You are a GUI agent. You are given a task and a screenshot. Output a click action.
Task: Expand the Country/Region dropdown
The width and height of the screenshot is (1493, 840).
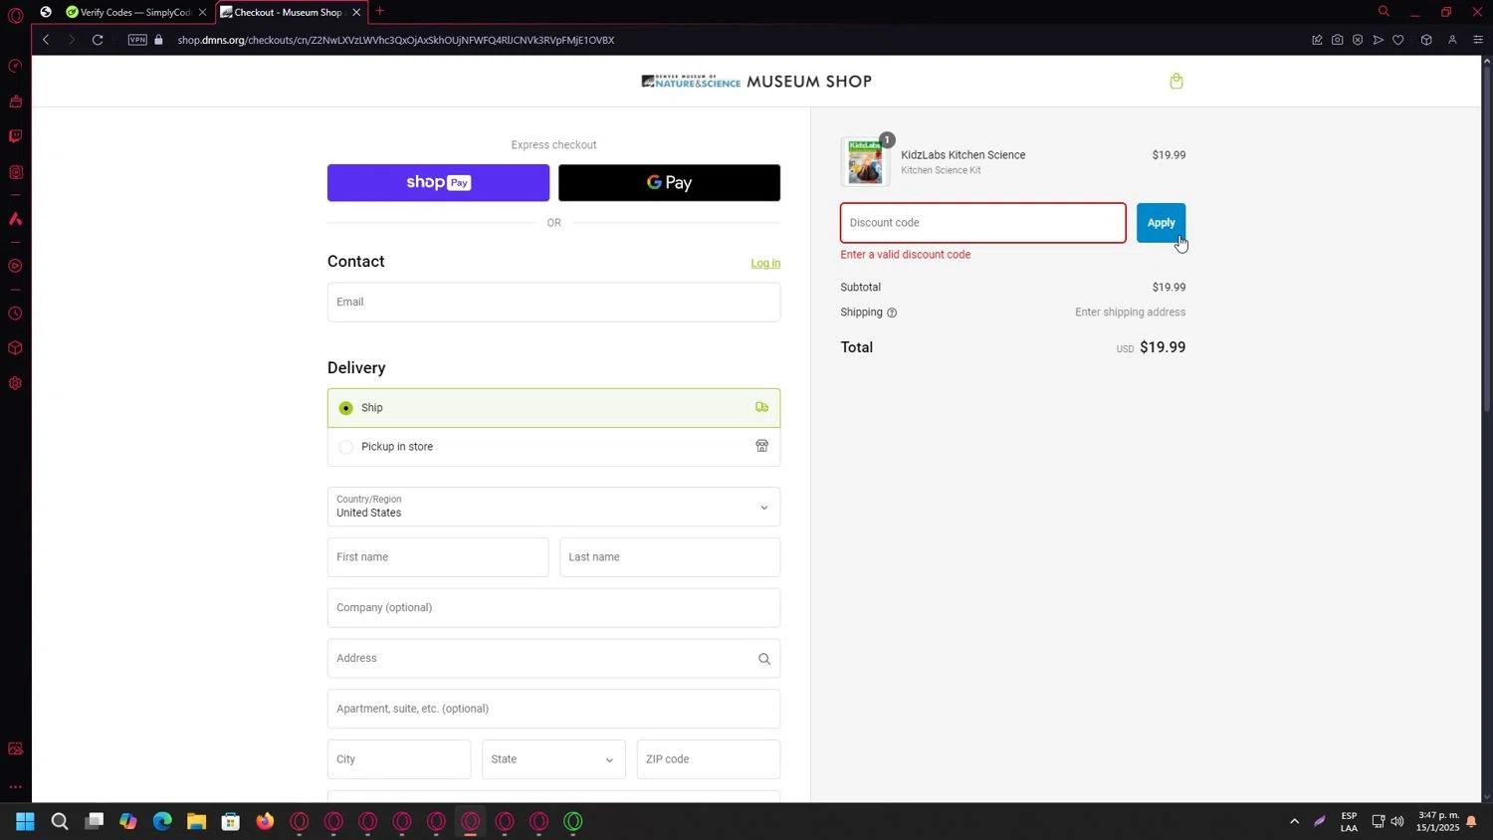[553, 507]
